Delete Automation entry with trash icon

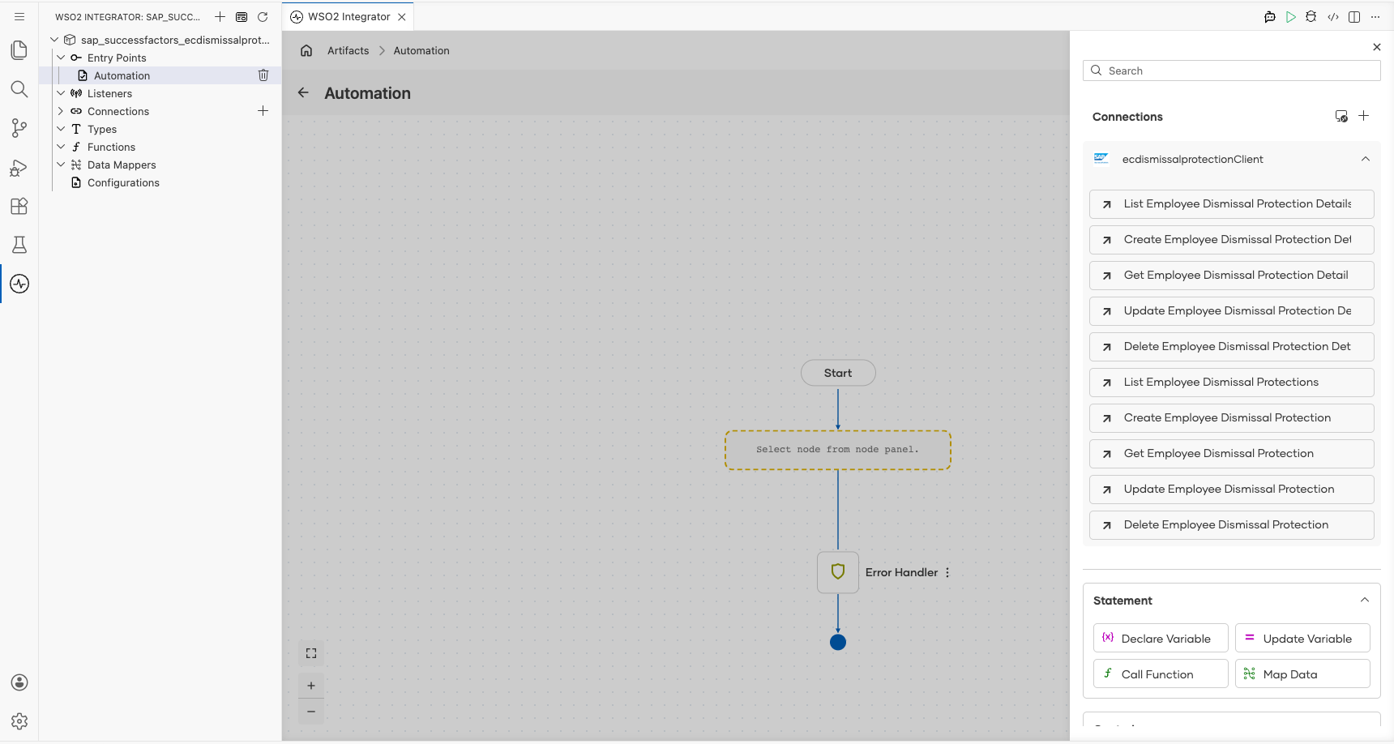click(263, 75)
